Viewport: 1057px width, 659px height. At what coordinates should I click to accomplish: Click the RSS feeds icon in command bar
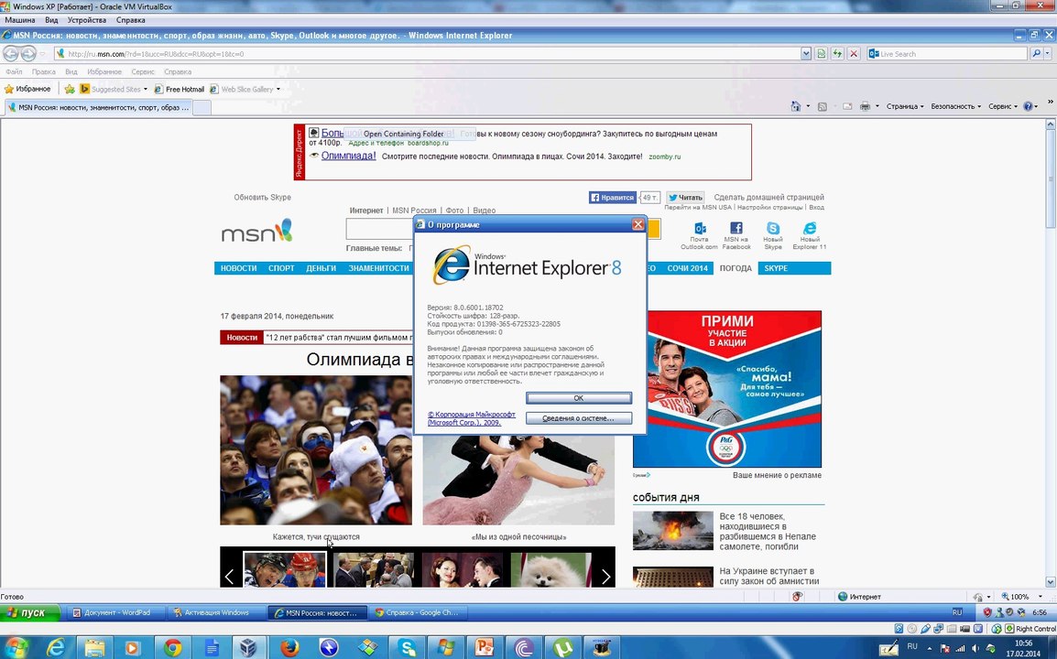(x=822, y=106)
